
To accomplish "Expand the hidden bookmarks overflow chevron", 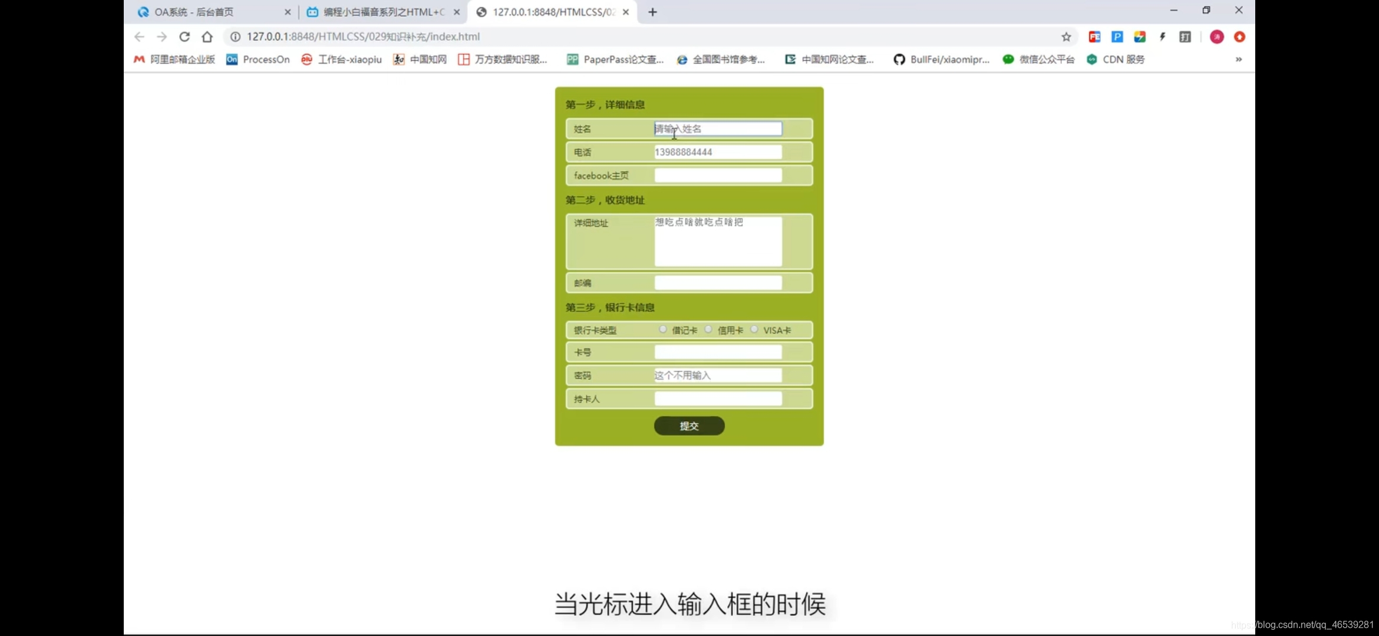I will [1238, 59].
